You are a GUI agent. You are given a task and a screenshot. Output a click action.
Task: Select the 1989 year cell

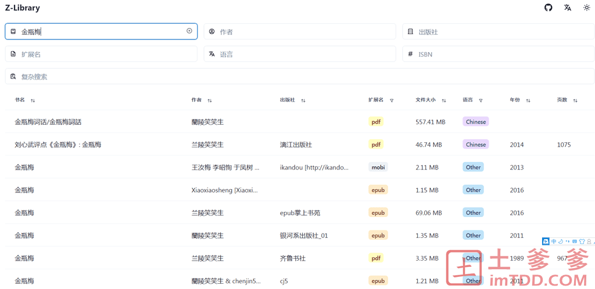(x=517, y=258)
